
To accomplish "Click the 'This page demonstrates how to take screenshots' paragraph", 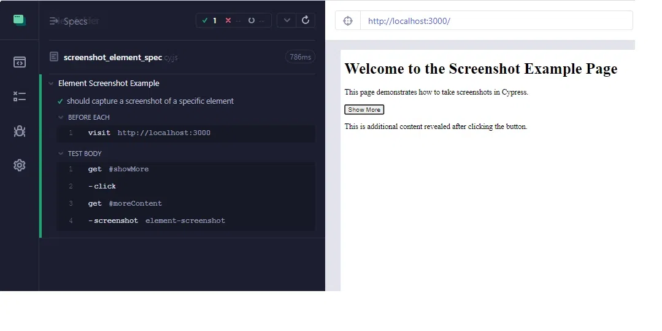I will 436,92.
